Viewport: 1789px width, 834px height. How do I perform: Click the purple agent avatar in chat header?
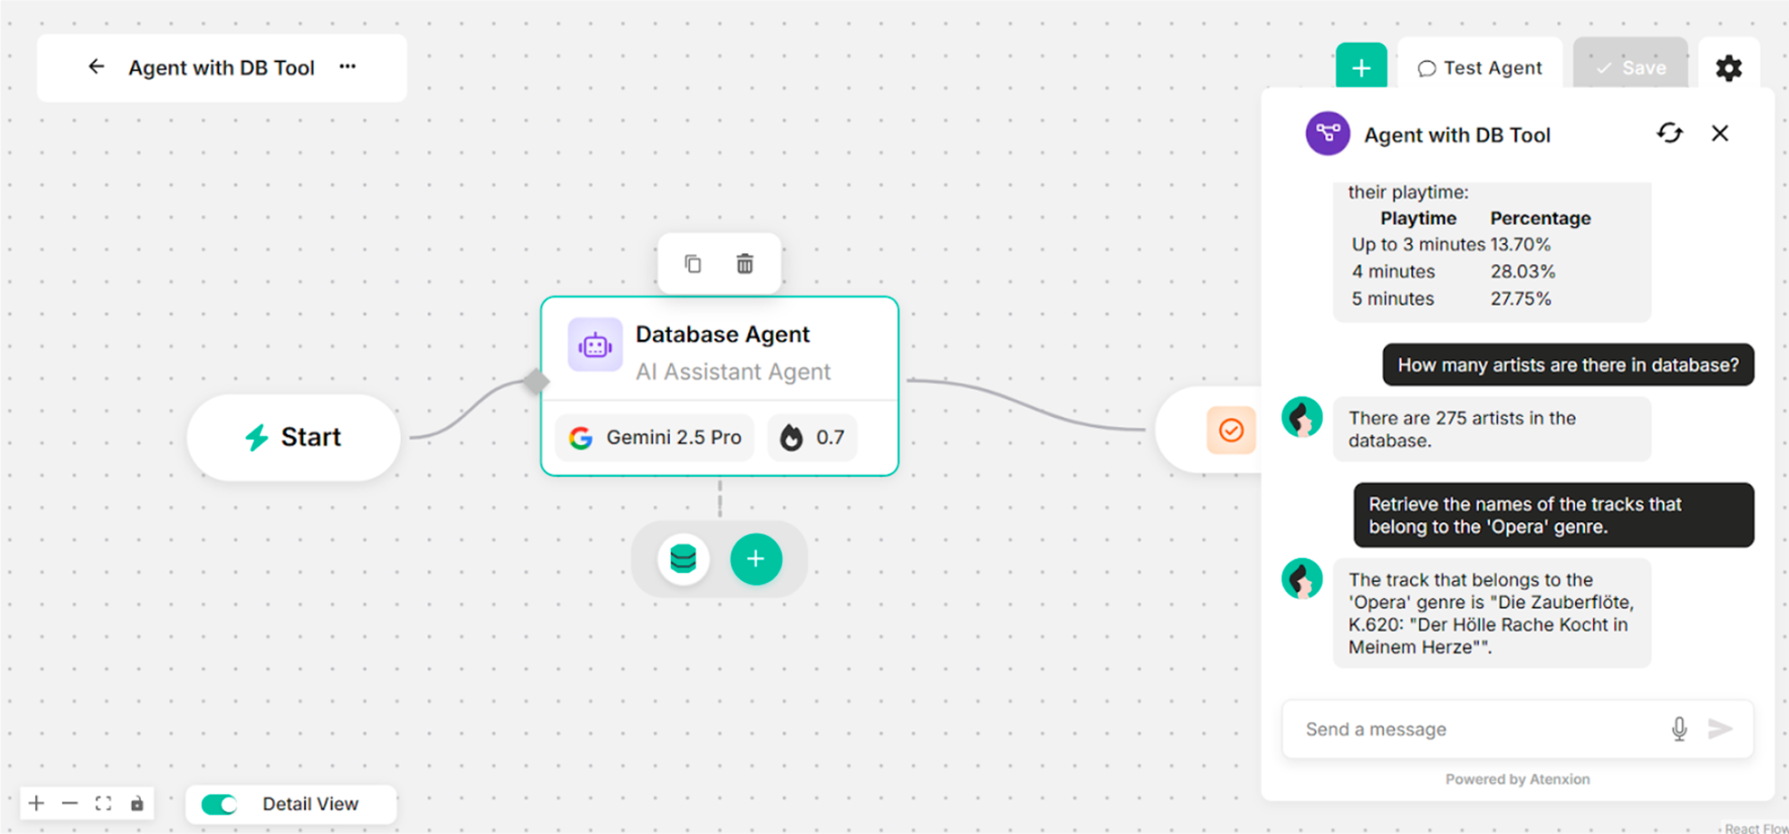(x=1328, y=133)
